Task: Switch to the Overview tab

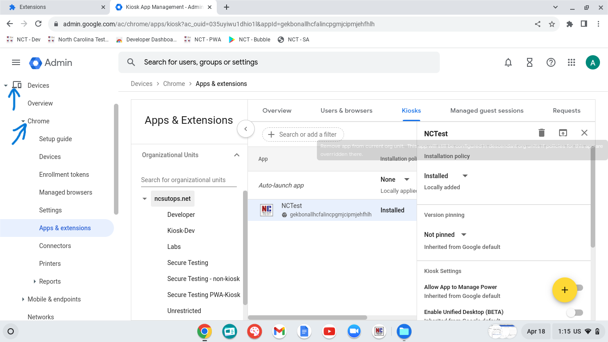Action: pyautogui.click(x=277, y=110)
